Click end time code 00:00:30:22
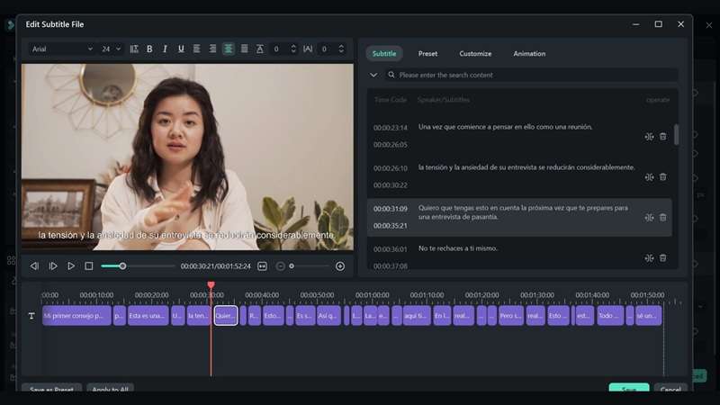Image resolution: width=720 pixels, height=405 pixels. pyautogui.click(x=391, y=185)
